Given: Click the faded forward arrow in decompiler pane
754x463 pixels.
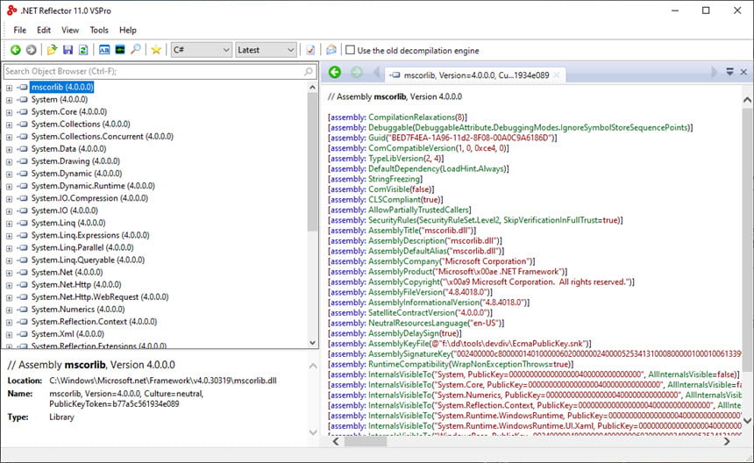Looking at the screenshot, I should (x=356, y=72).
